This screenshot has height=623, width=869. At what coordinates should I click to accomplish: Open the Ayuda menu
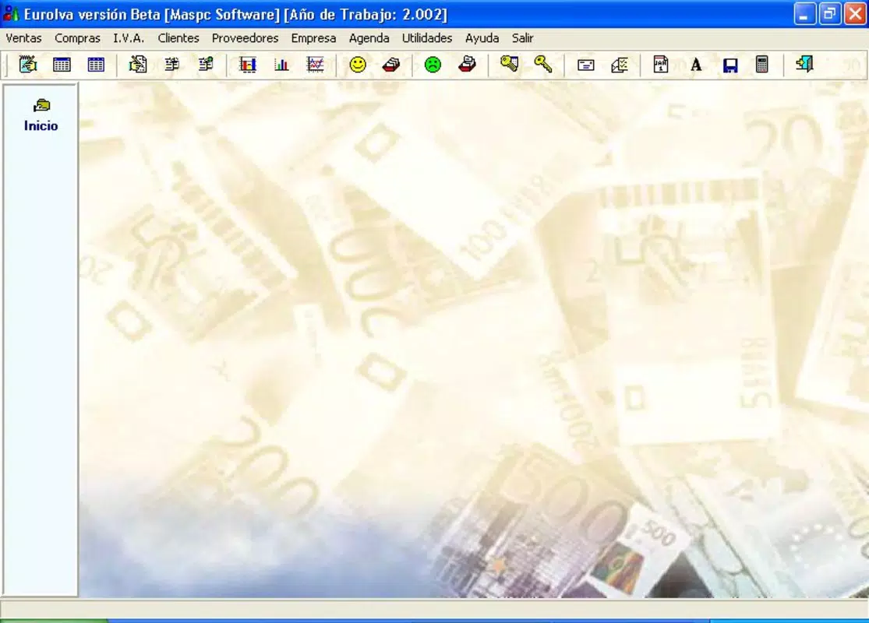click(x=482, y=38)
